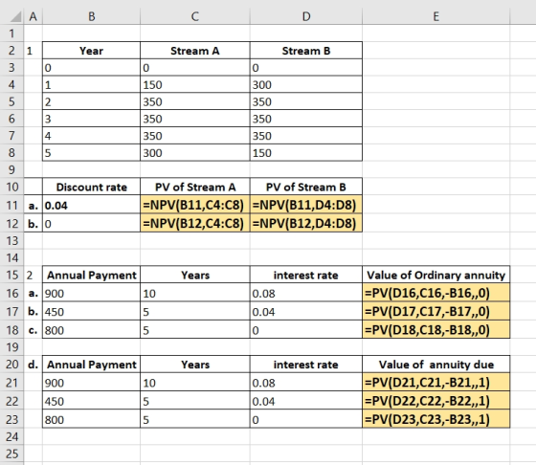Click the Stream B header cell
The image size is (536, 465).
[306, 51]
